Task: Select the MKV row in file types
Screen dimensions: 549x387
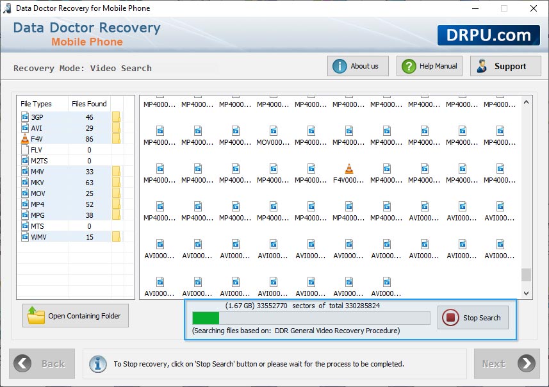Action: (x=70, y=183)
